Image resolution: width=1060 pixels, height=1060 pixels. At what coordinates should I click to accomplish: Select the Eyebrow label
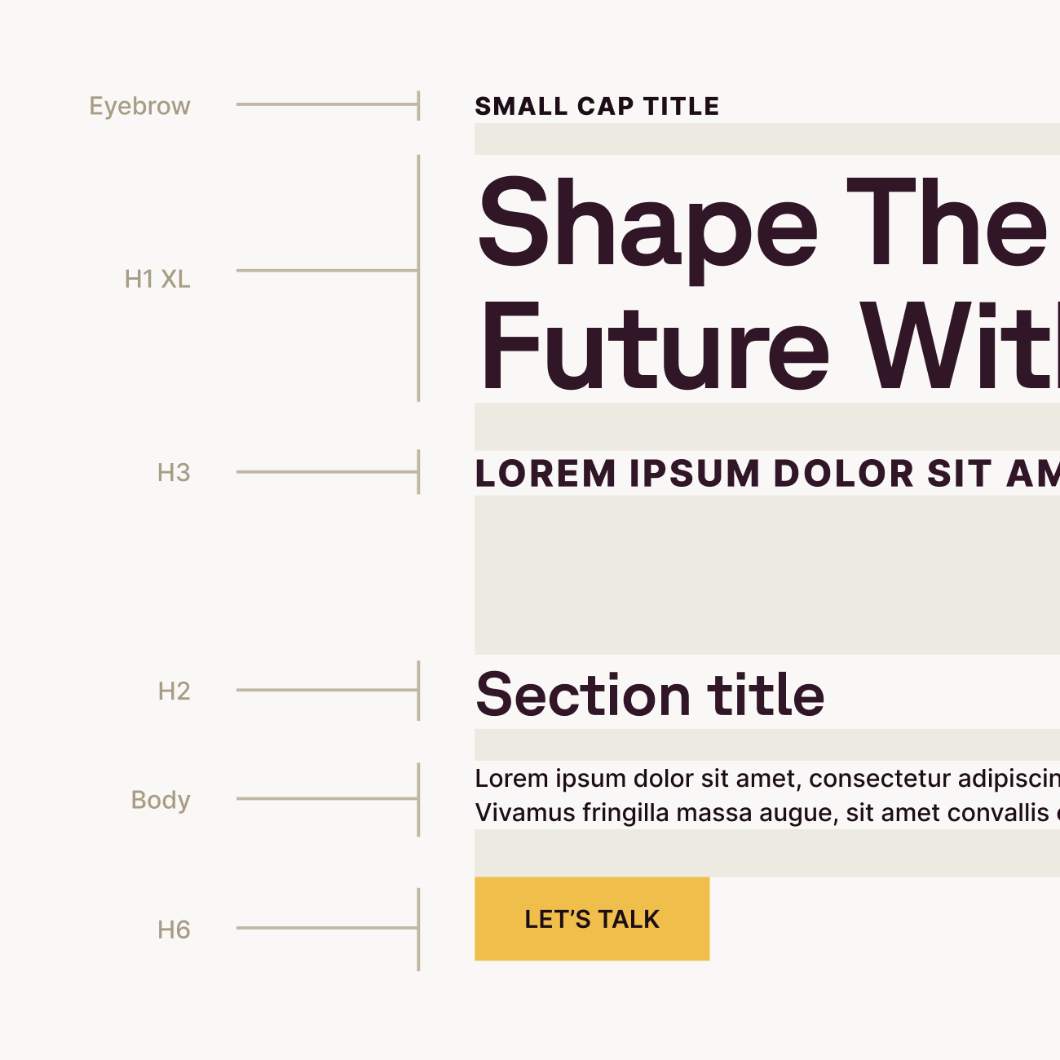coord(139,106)
